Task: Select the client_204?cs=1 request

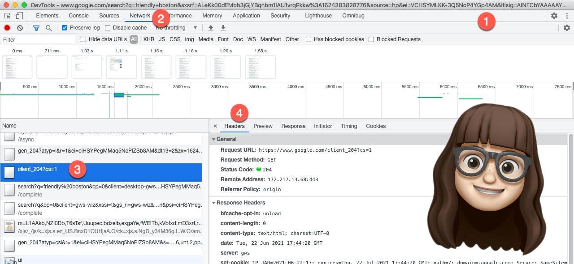Action: pyautogui.click(x=101, y=172)
